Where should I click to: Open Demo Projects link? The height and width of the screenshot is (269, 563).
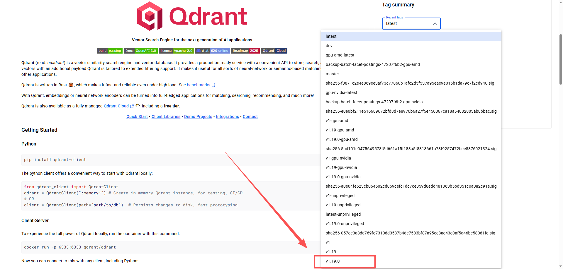click(x=198, y=116)
